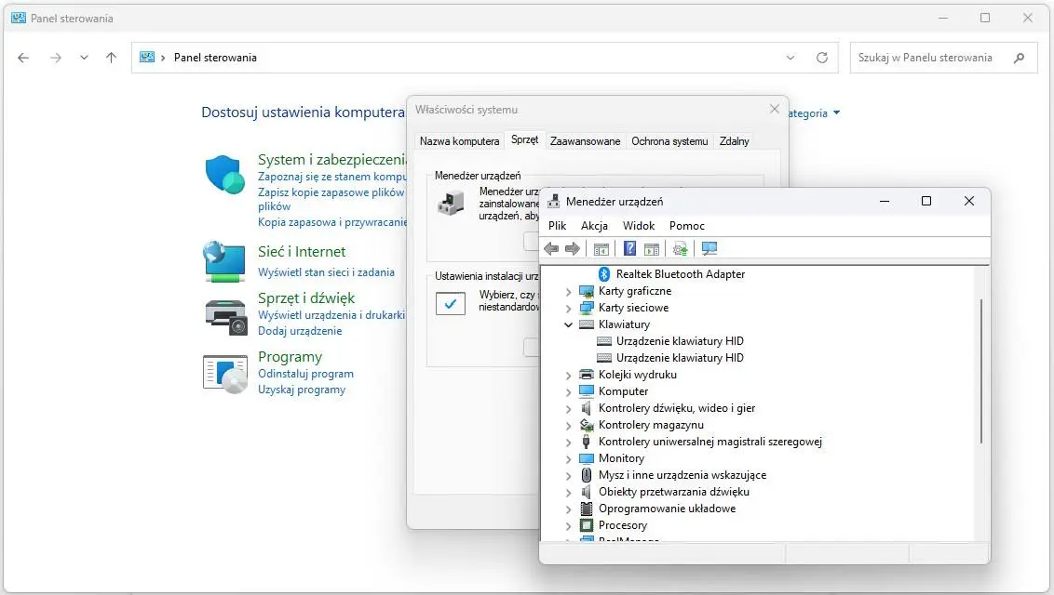Open the Akcja menu
The width and height of the screenshot is (1054, 595).
(x=594, y=226)
